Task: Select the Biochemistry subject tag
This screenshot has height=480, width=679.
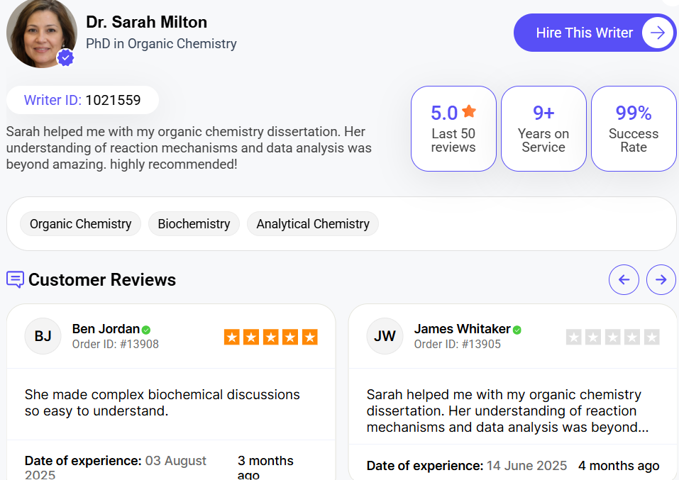Action: pyautogui.click(x=194, y=224)
